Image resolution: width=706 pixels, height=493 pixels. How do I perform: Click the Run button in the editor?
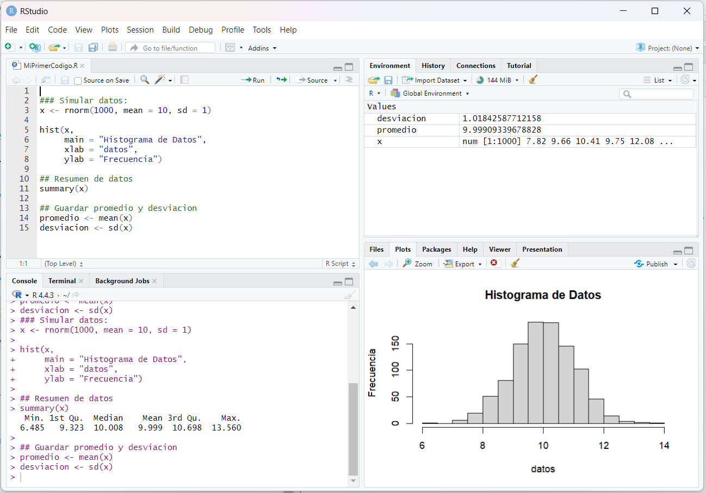(x=253, y=80)
